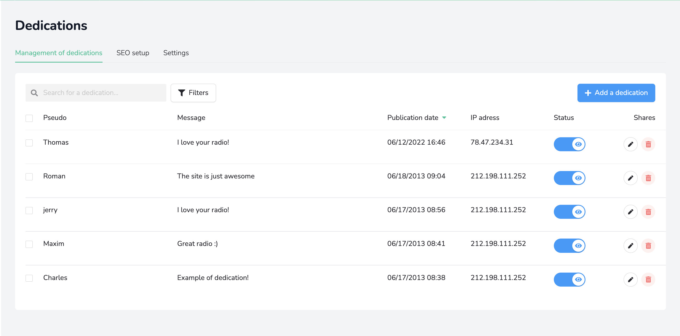
Task: Delete Charles's dedication
Action: (648, 279)
